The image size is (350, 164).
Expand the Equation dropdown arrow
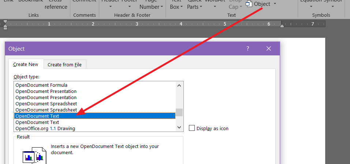click(311, 7)
